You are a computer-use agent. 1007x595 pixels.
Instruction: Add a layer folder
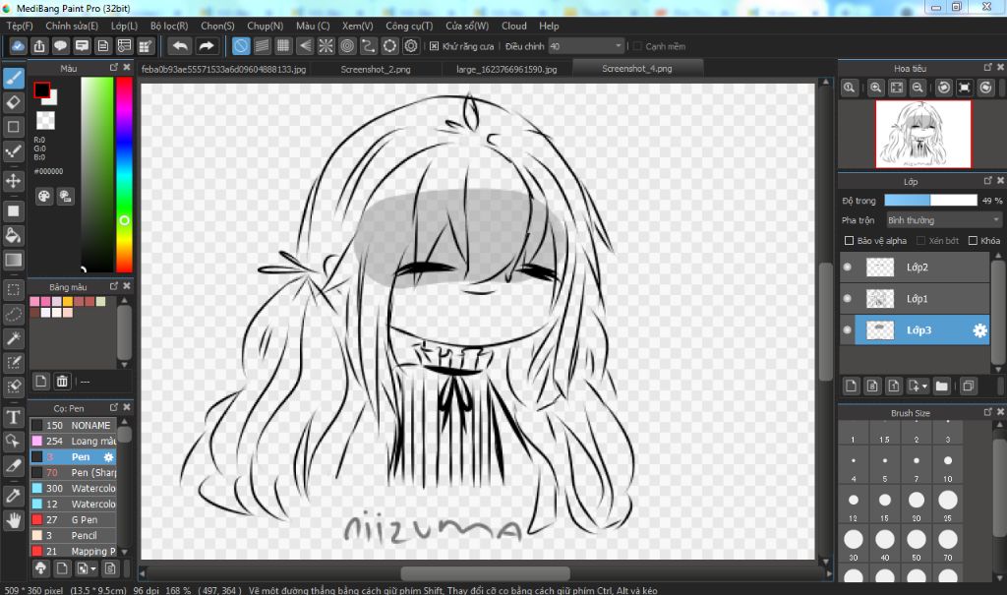point(941,387)
